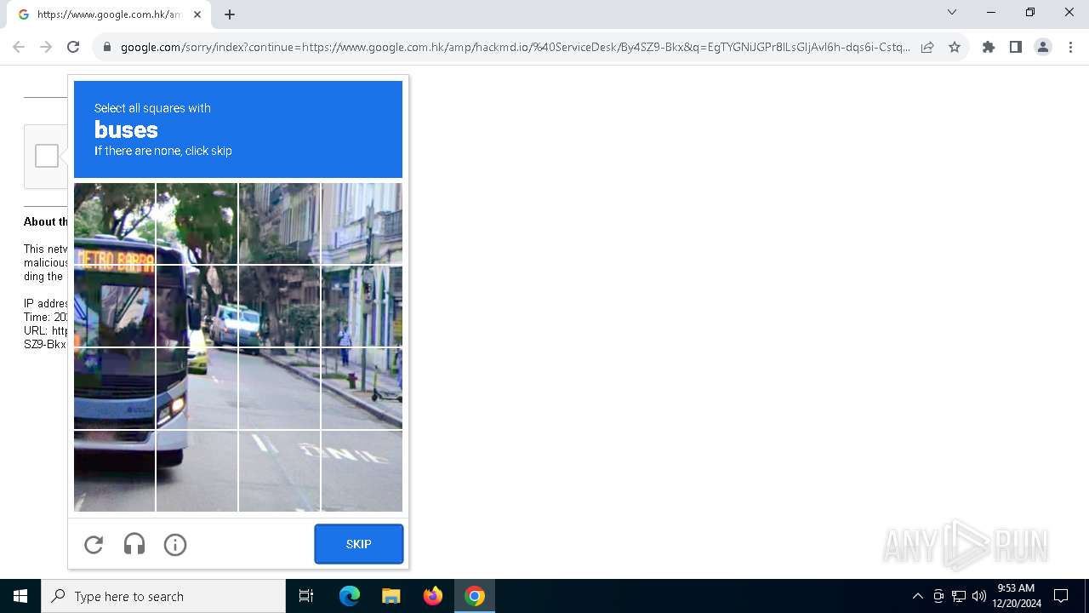Select tile with scooter on sidewalk
This screenshot has width=1089, height=613.
pos(362,388)
